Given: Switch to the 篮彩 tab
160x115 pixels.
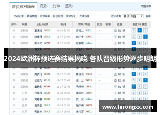Looking at the screenshot, I should (x=69, y=6).
